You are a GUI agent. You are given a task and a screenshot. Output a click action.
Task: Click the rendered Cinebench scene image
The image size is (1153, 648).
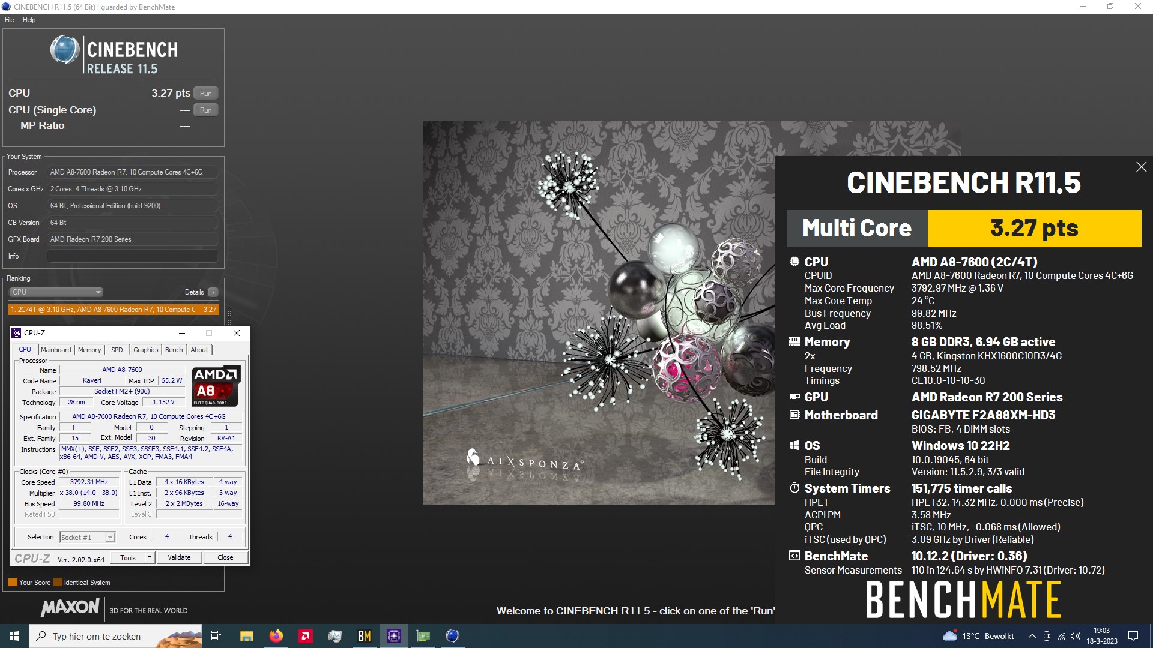pyautogui.click(x=599, y=313)
